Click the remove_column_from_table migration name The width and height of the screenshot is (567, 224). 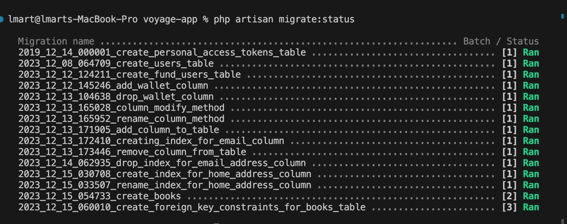(132, 152)
